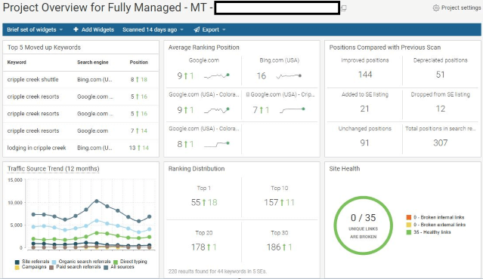Click yellow Broken external links swatch
Image resolution: width=483 pixels, height=279 pixels.
pyautogui.click(x=409, y=225)
